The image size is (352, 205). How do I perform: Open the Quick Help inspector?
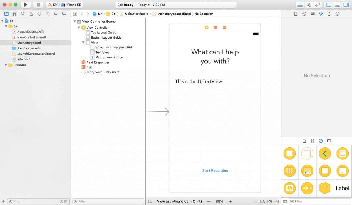[x=304, y=14]
